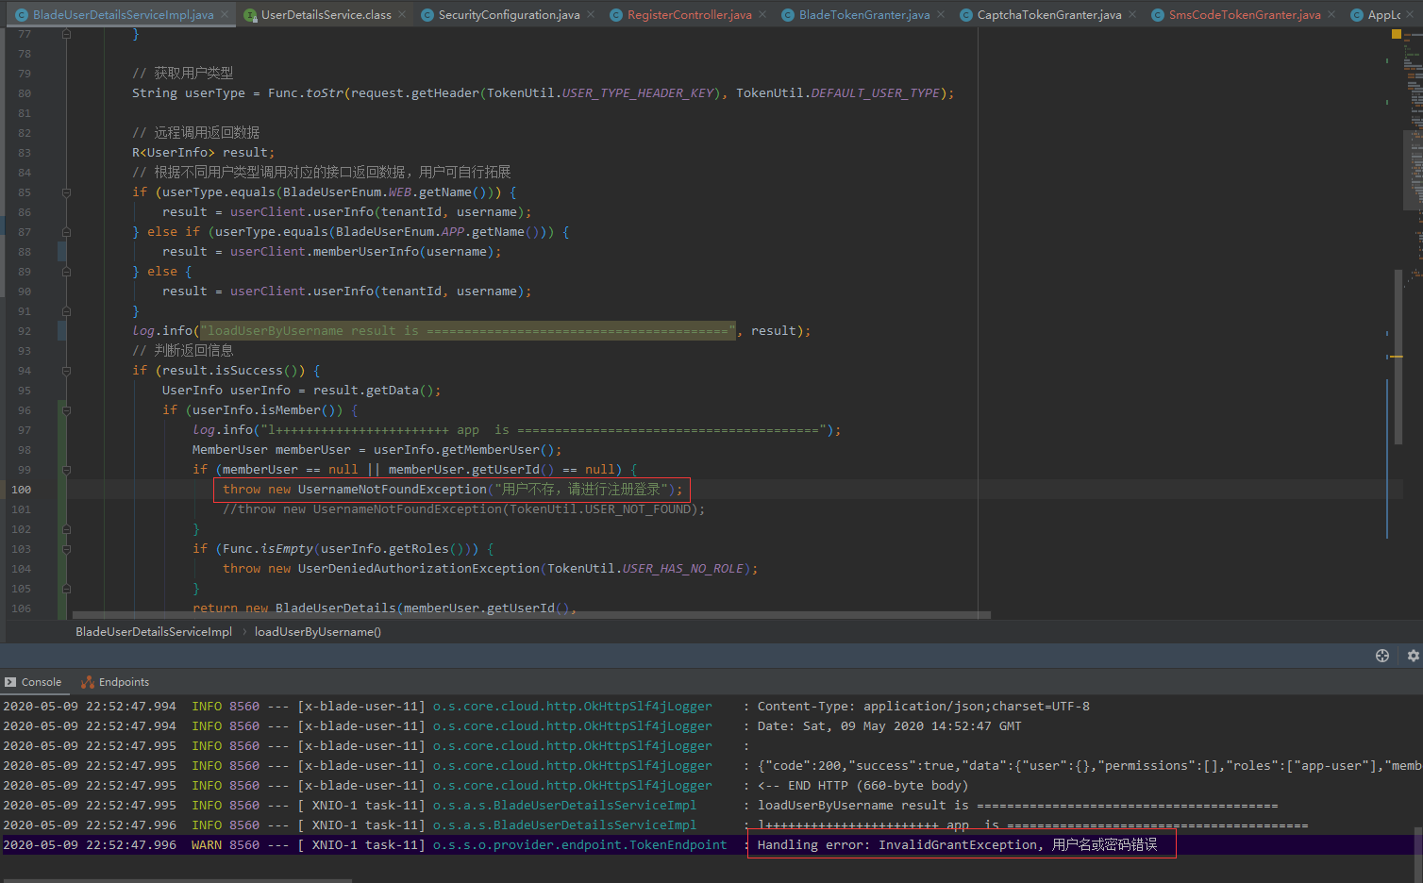This screenshot has width=1423, height=883.
Task: Collapse the else-if block at line 87
Action: 66,232
